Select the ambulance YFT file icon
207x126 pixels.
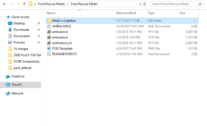pos(49,32)
